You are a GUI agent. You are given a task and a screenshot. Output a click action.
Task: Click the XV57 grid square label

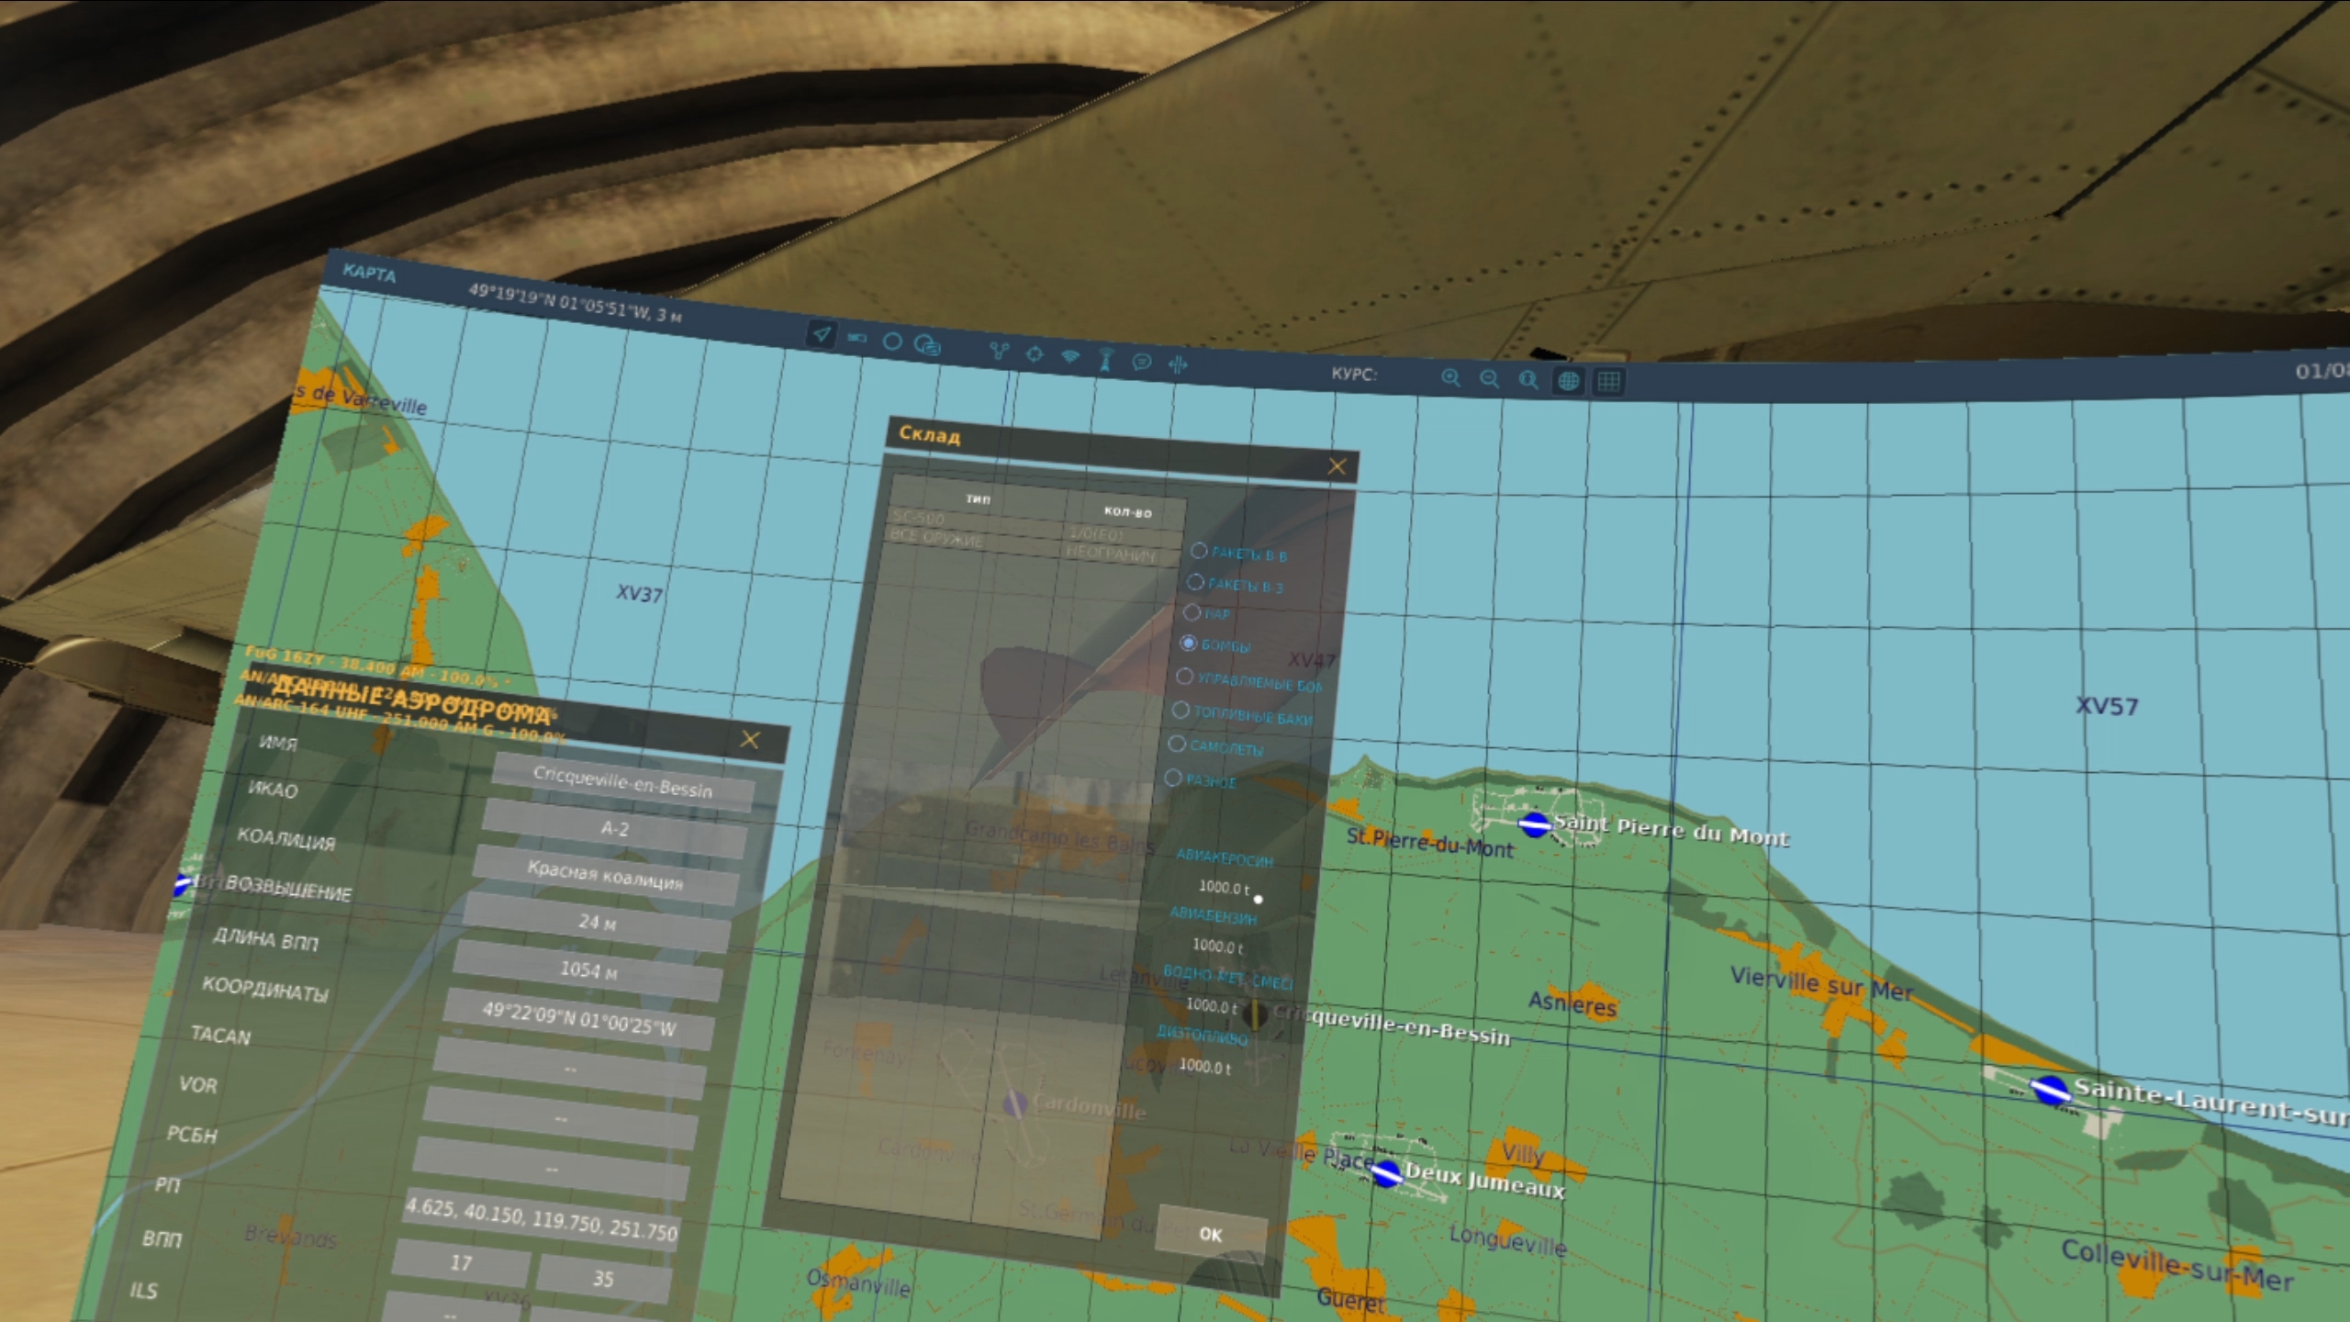pos(2107,706)
